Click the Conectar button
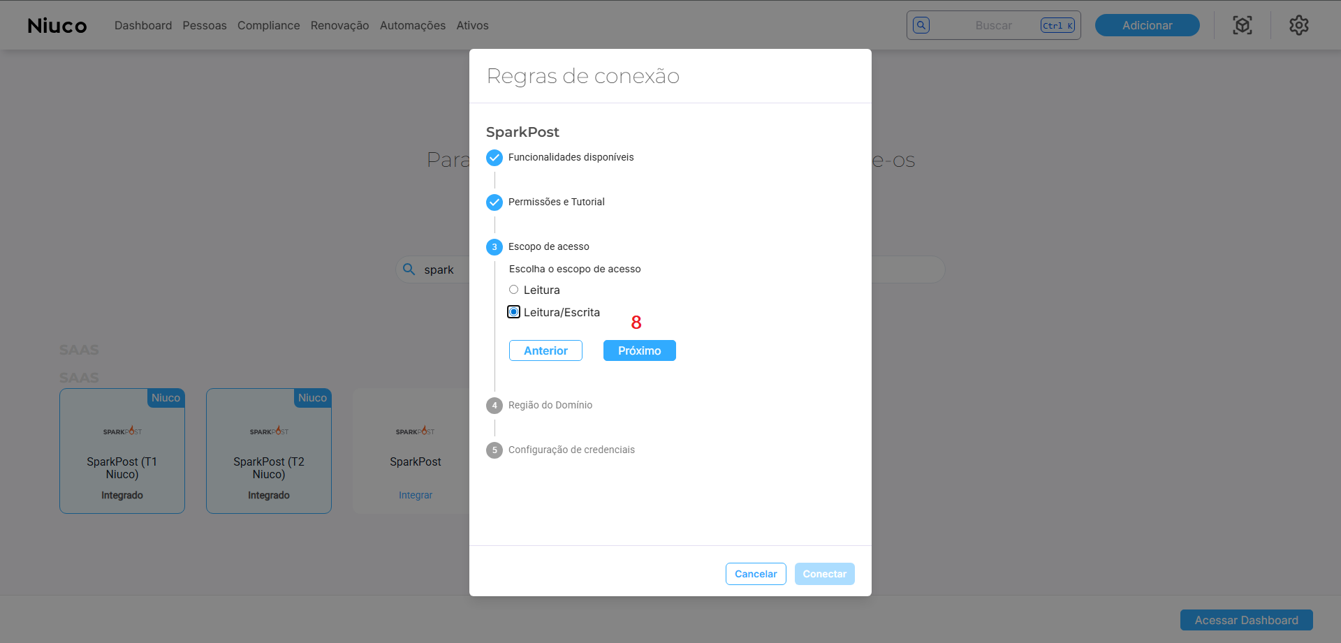Image resolution: width=1341 pixels, height=643 pixels. click(x=825, y=574)
